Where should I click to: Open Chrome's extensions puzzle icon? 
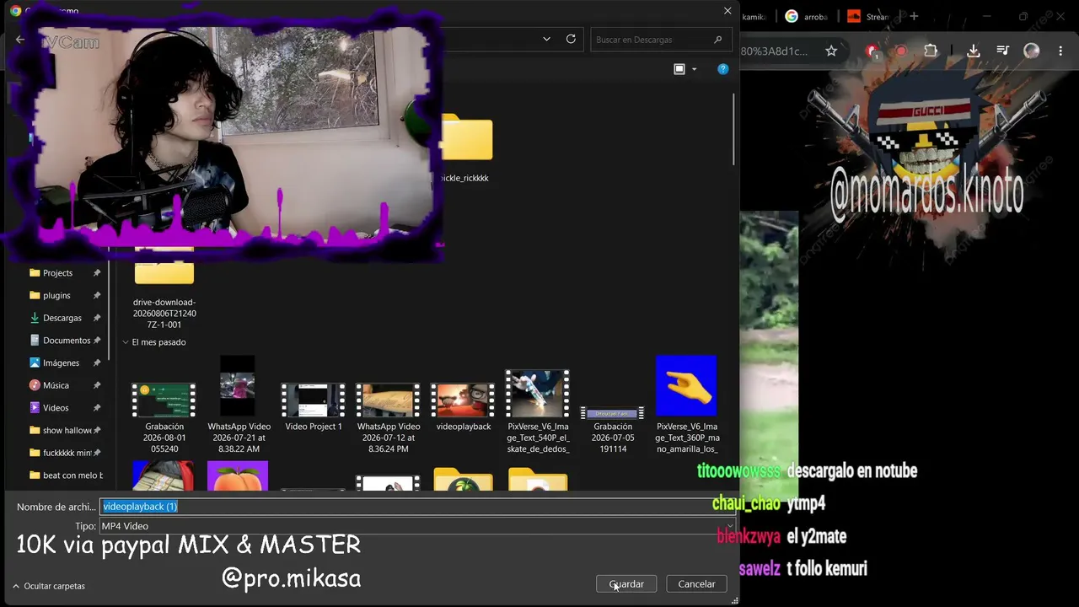pyautogui.click(x=931, y=51)
